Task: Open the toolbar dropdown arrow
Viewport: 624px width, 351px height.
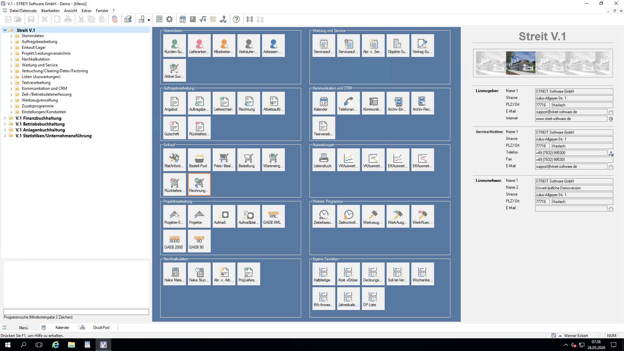Action: [149, 20]
